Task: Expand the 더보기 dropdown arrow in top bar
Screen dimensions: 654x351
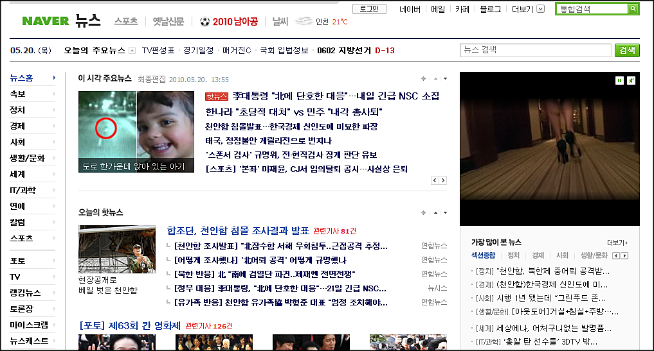Action: [x=541, y=9]
